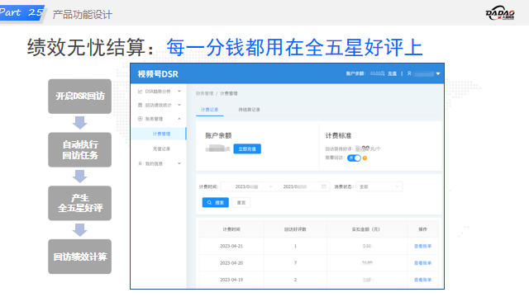
Task: Click the 立即充值 button
Action: tap(247, 148)
